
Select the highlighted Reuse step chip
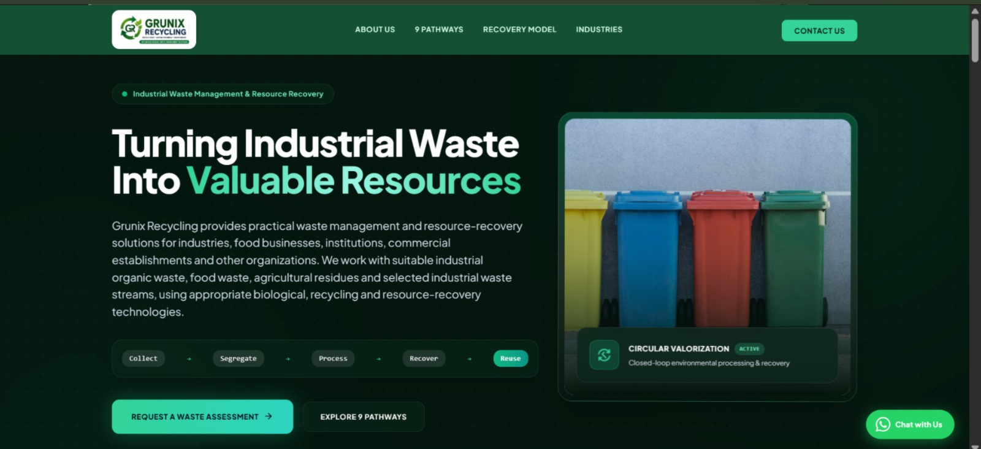(x=511, y=358)
